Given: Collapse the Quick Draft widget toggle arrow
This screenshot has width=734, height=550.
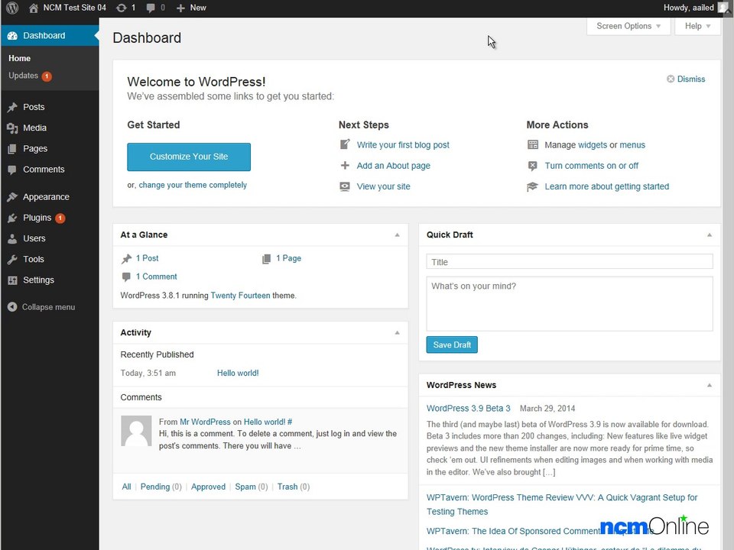Looking at the screenshot, I should coord(710,235).
